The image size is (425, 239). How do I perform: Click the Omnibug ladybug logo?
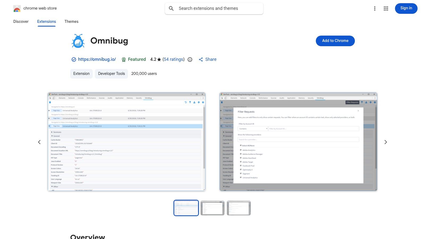(78, 41)
